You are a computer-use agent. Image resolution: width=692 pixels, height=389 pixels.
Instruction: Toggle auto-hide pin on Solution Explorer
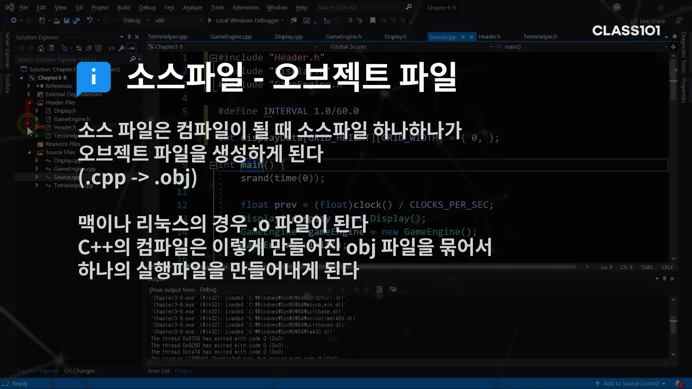[x=129, y=37]
